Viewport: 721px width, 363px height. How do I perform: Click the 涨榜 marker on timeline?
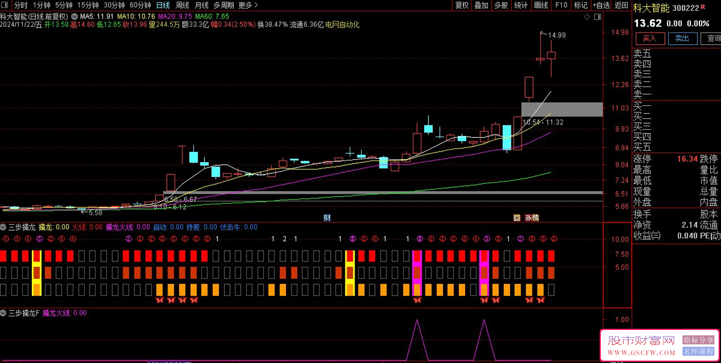532,218
